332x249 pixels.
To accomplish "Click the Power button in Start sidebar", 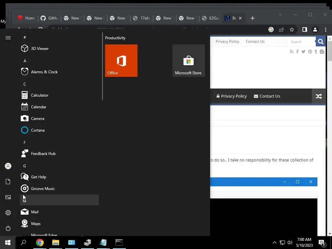I will coord(8,228).
